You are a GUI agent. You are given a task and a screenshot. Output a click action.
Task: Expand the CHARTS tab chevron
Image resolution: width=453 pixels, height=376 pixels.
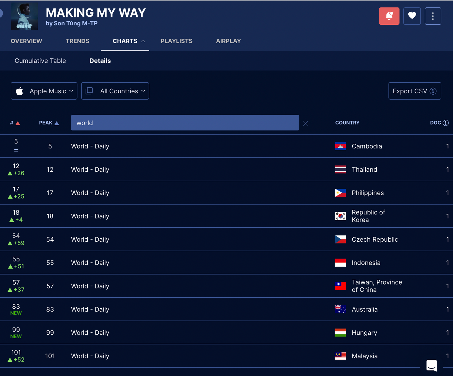point(143,41)
